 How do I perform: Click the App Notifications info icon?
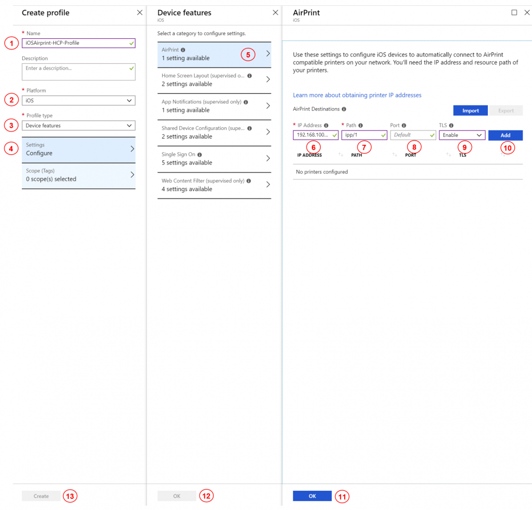(x=246, y=102)
